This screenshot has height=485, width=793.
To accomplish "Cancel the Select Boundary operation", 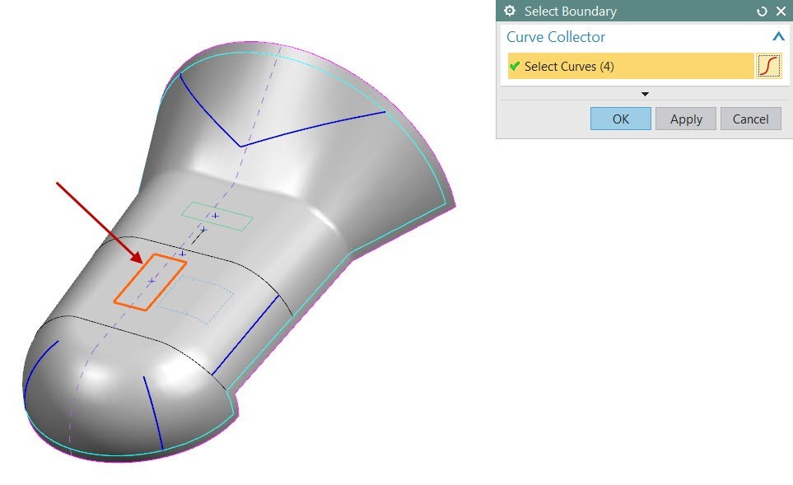I will coord(750,119).
